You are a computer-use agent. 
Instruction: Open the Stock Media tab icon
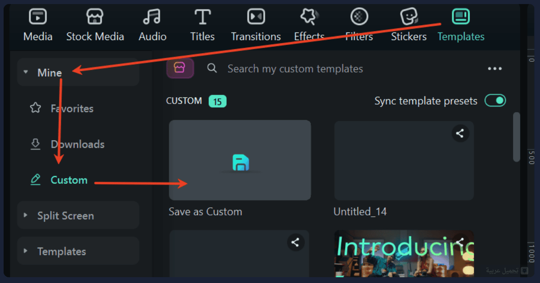(95, 17)
